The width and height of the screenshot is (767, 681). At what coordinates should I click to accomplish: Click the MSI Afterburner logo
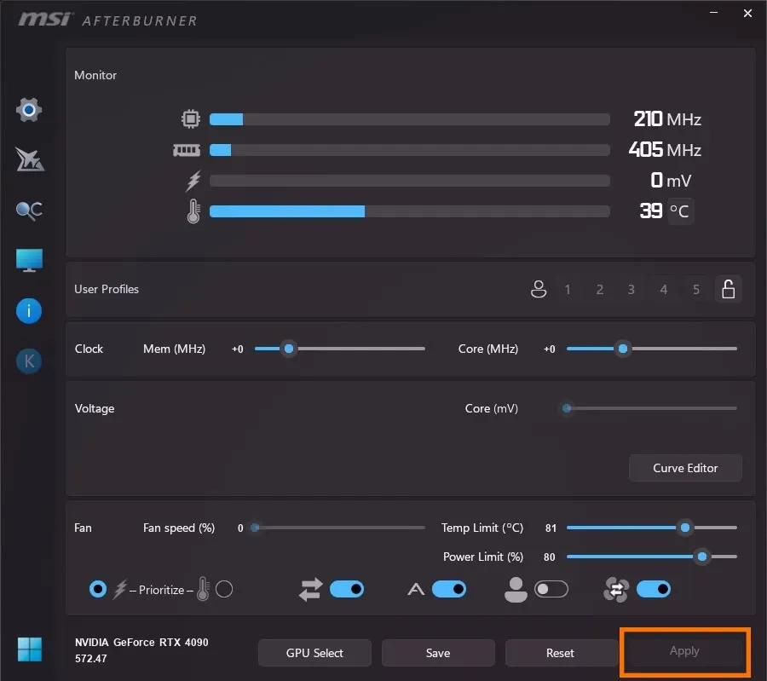click(107, 20)
